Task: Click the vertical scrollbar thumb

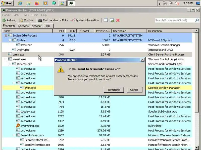Action: [196, 73]
